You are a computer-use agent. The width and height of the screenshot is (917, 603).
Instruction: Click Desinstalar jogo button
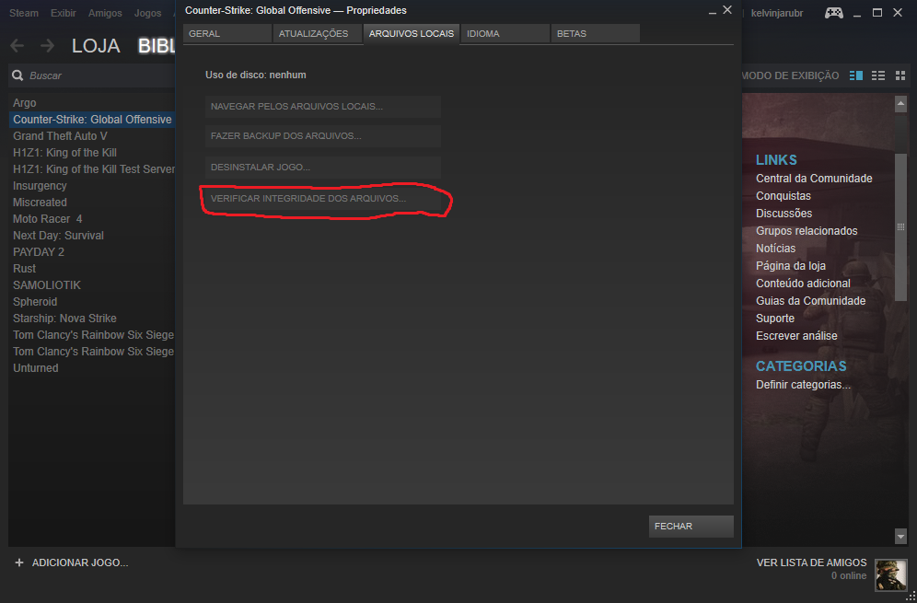[x=323, y=168]
